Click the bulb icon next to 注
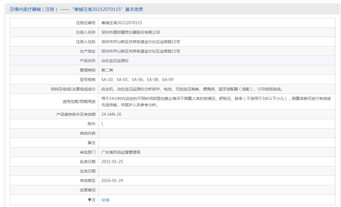Image resolution: width=341 pixels, height=207 pixels. point(90,200)
